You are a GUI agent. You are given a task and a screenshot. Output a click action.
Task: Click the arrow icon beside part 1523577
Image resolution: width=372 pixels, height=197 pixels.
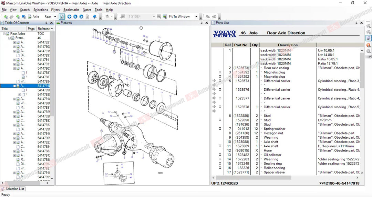(214, 98)
